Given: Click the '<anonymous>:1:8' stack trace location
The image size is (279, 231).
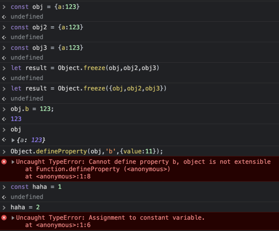Looking at the screenshot, I should [63, 177].
